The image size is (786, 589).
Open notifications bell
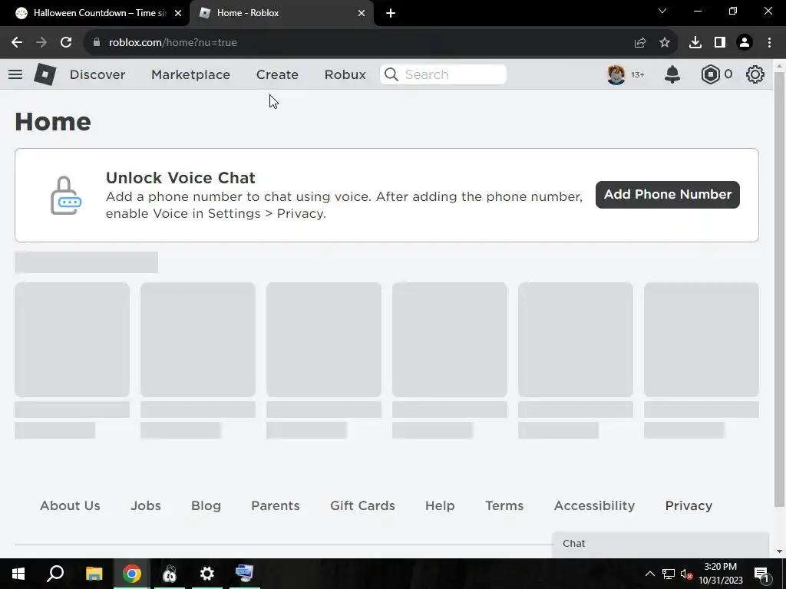coord(672,74)
